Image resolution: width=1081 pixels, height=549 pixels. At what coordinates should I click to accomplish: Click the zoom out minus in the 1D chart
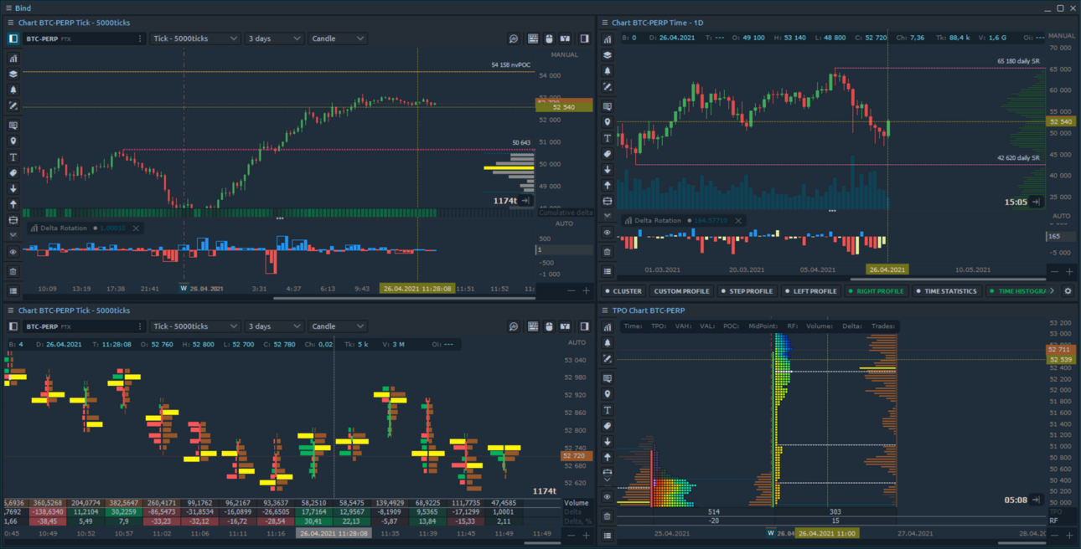pyautogui.click(x=1053, y=271)
